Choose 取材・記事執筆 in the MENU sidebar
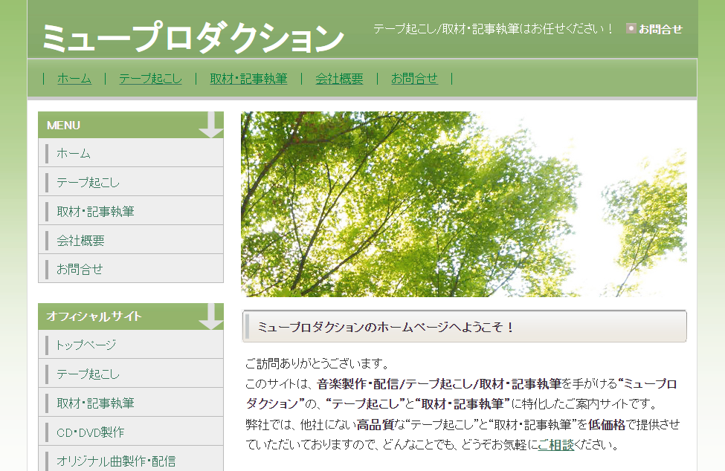This screenshot has width=725, height=471. pos(95,212)
